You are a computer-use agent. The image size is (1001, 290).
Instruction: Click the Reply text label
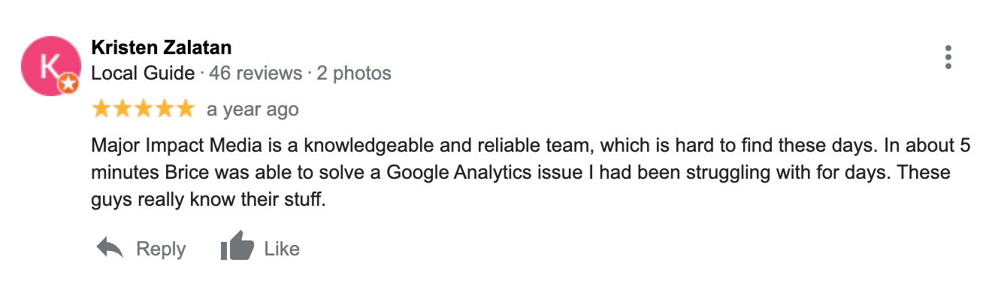point(161,249)
